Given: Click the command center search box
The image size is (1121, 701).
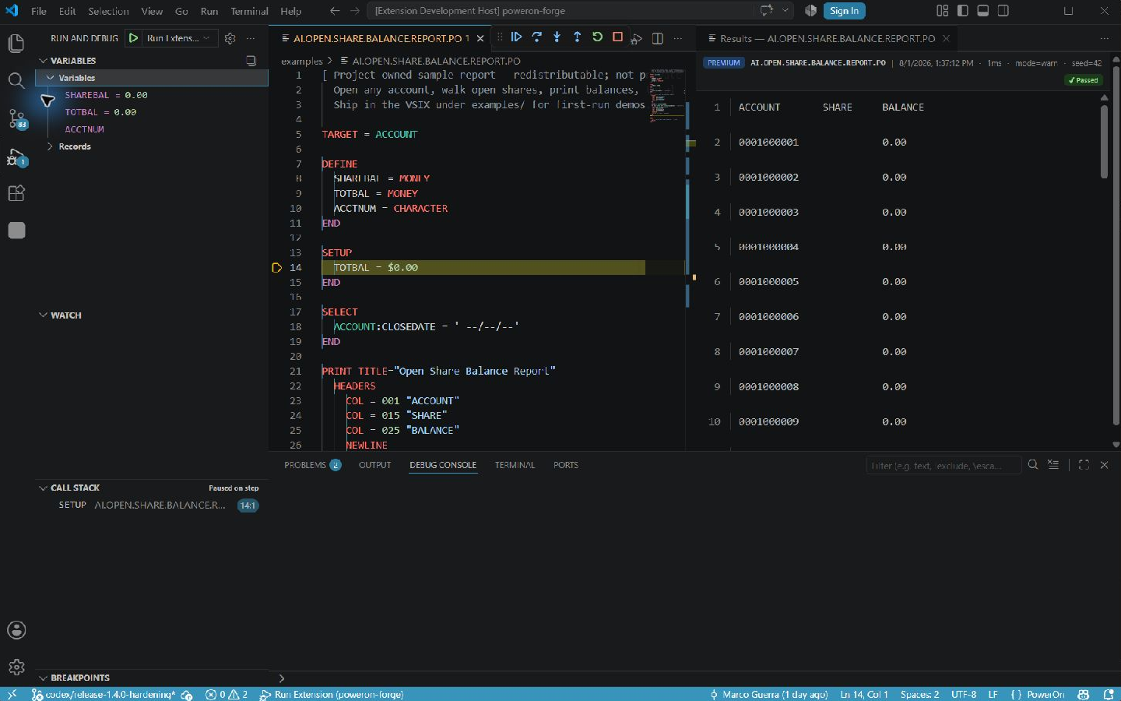Looking at the screenshot, I should [x=560, y=11].
